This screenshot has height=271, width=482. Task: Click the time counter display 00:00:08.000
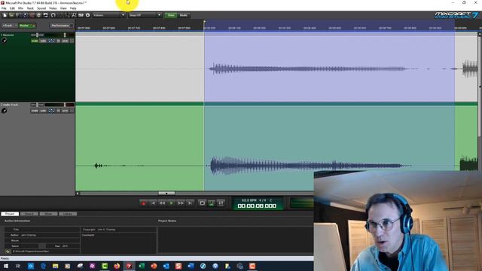(257, 206)
